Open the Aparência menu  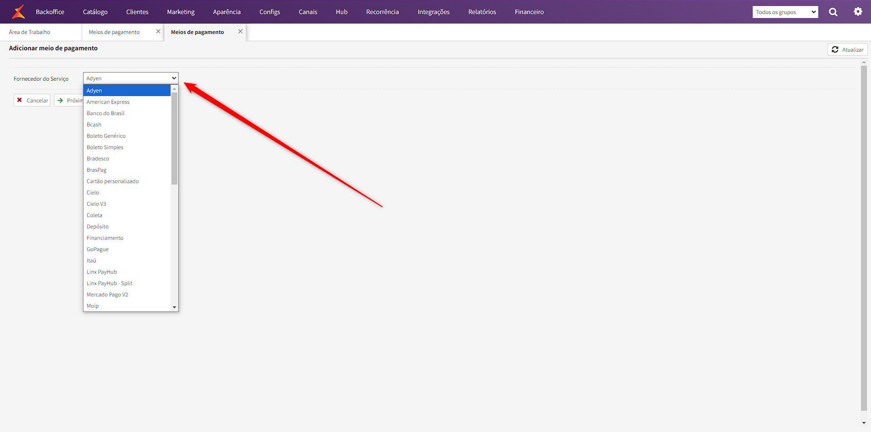(227, 12)
